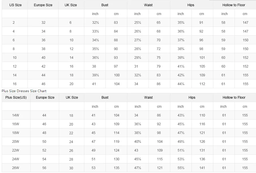This screenshot has width=256, height=173.
Task: Select the Europe size 56 cell
Action: (44, 168)
